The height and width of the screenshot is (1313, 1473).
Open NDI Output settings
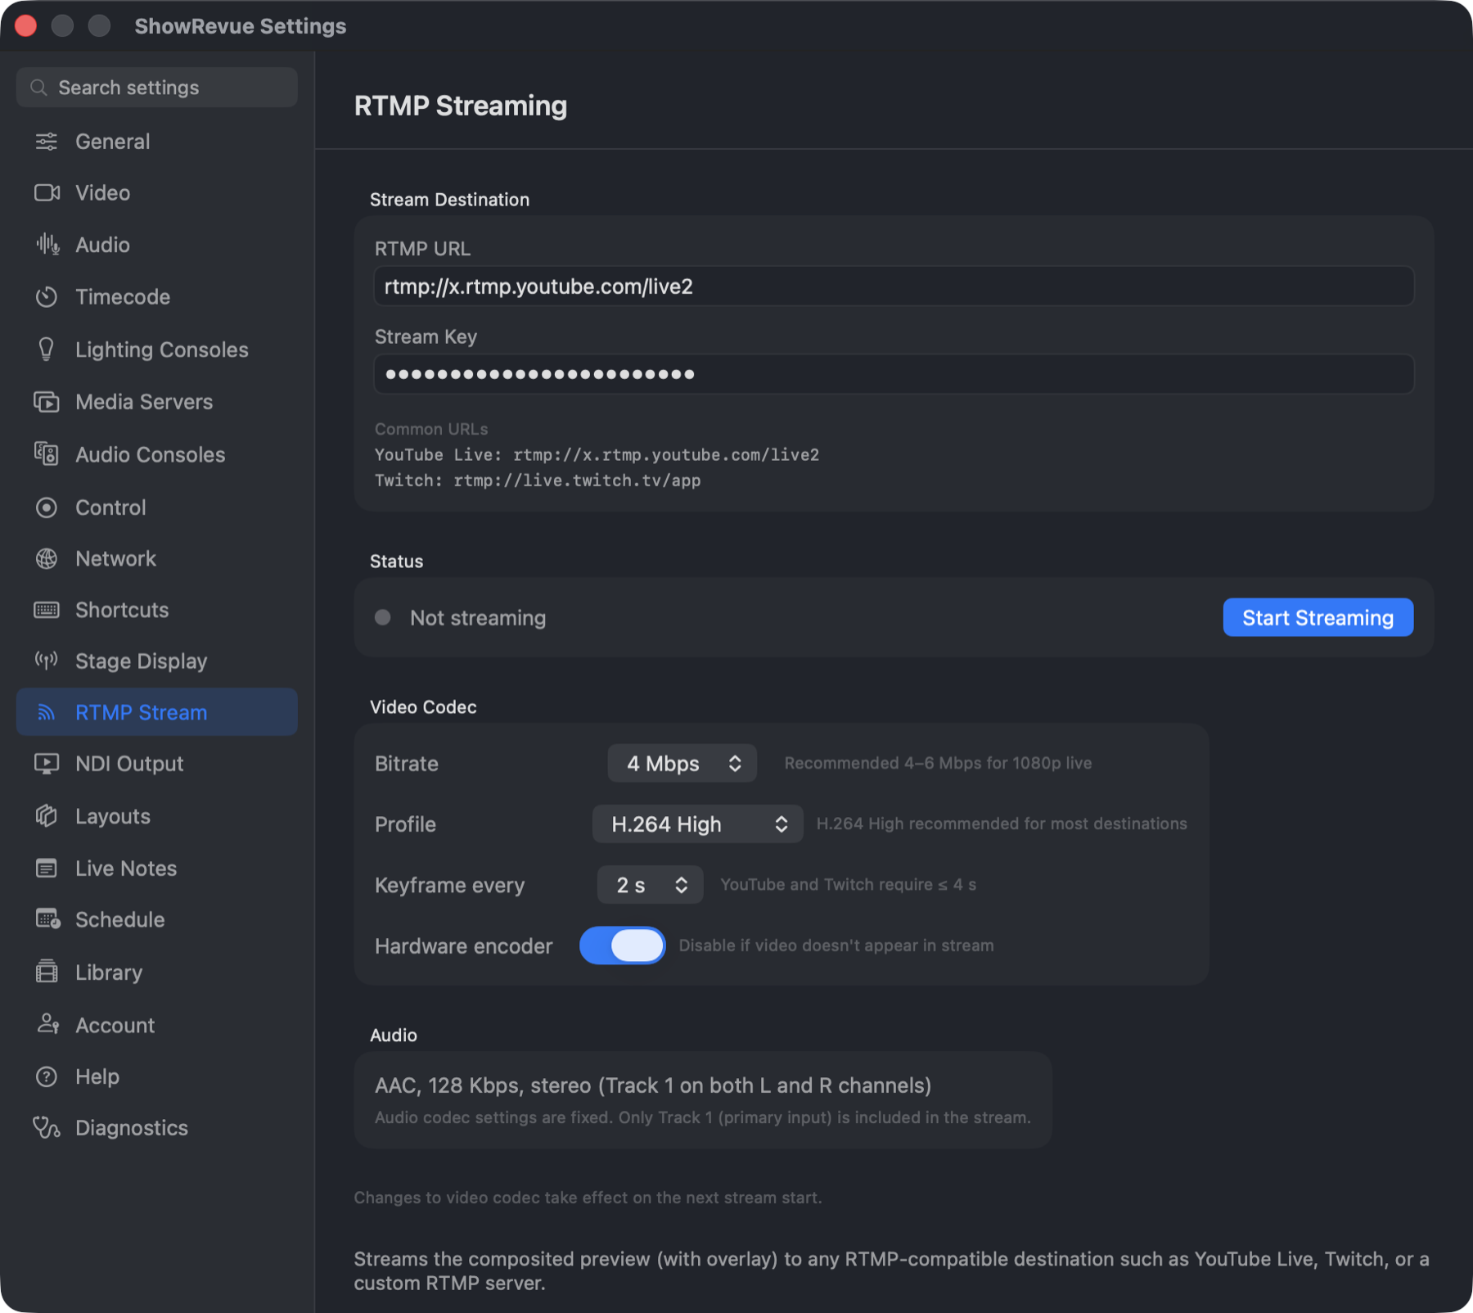pos(156,764)
